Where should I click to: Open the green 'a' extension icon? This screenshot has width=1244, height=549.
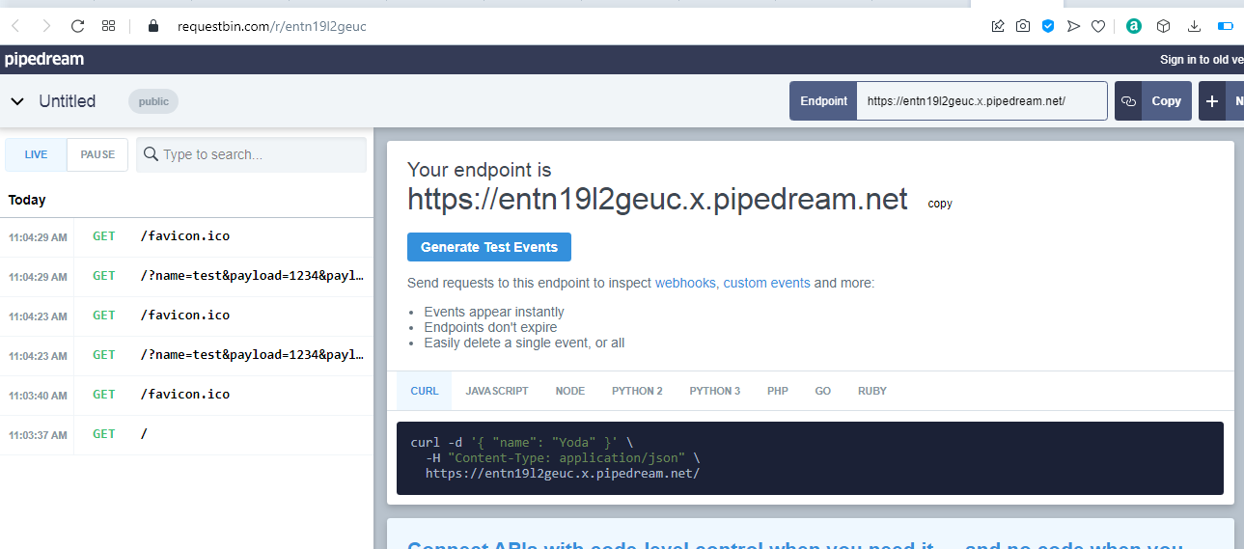click(1134, 26)
